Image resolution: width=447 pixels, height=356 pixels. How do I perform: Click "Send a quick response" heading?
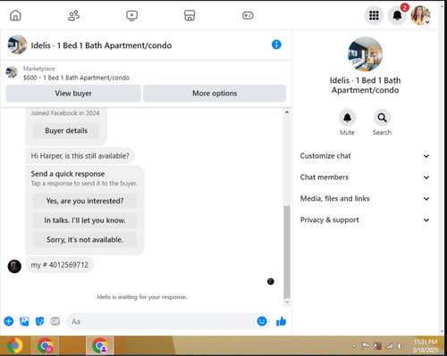click(68, 174)
